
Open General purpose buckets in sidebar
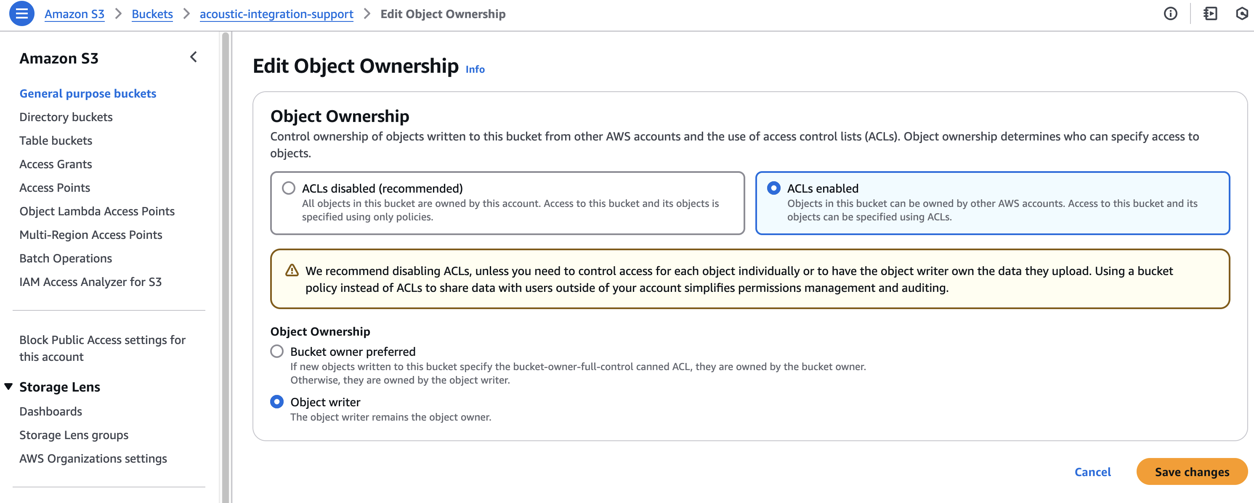click(88, 93)
